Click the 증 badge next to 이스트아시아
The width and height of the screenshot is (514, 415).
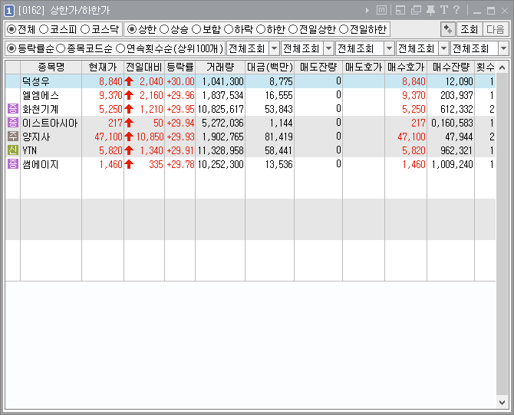point(12,123)
